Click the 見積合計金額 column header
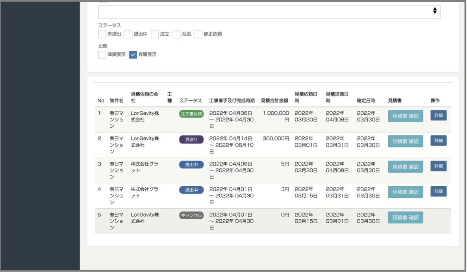467x272 pixels. pos(274,101)
